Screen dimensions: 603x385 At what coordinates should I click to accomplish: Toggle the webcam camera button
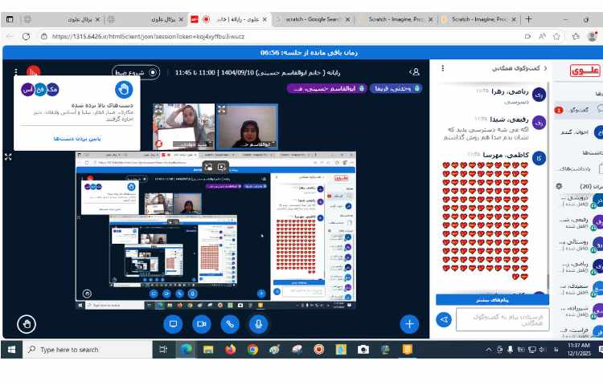pyautogui.click(x=201, y=323)
